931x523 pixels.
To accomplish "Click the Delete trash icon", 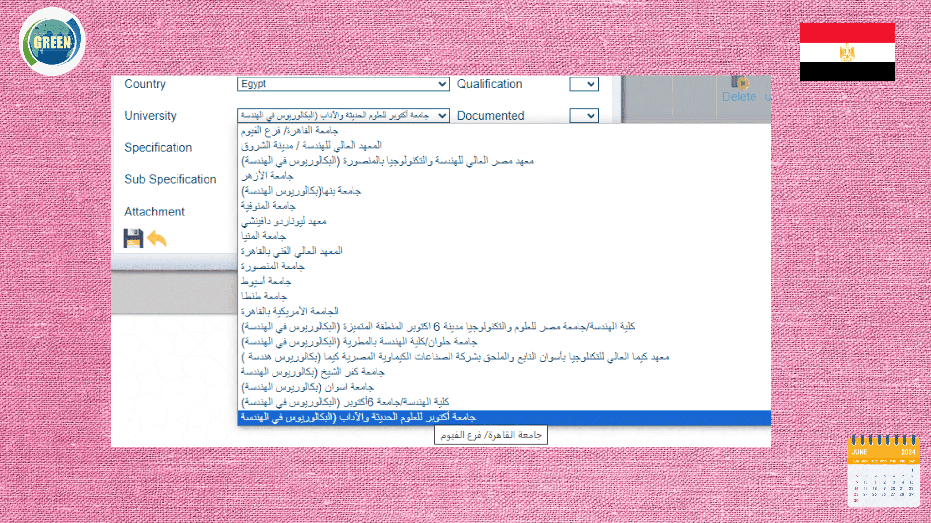I will click(x=739, y=81).
